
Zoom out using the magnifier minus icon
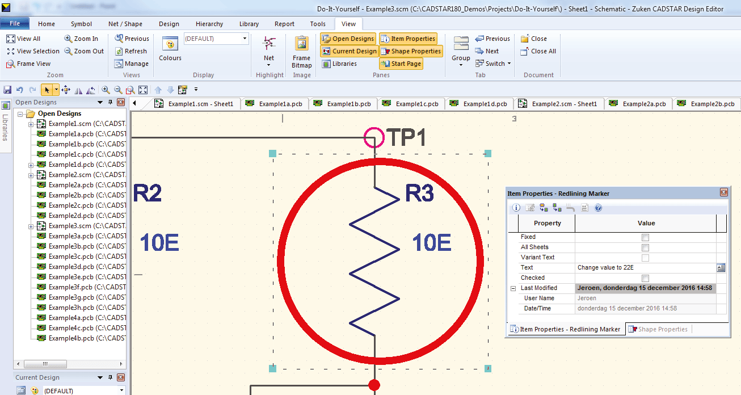(118, 90)
